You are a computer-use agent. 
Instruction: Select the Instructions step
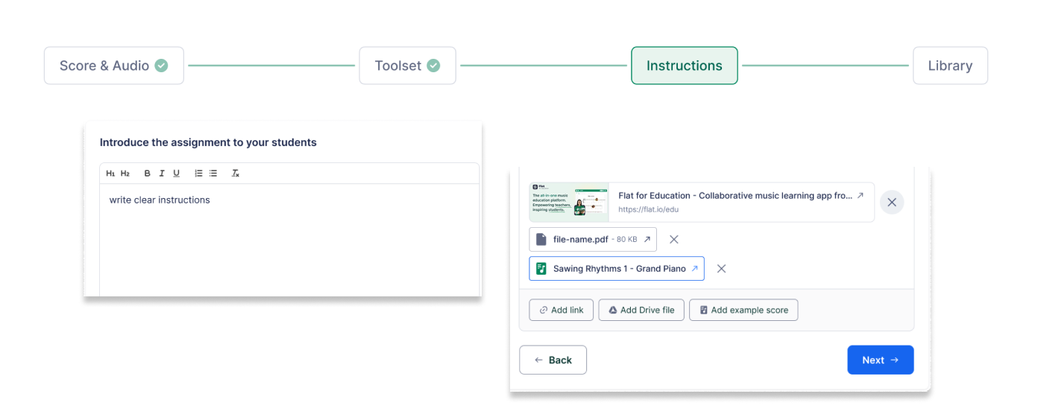684,66
